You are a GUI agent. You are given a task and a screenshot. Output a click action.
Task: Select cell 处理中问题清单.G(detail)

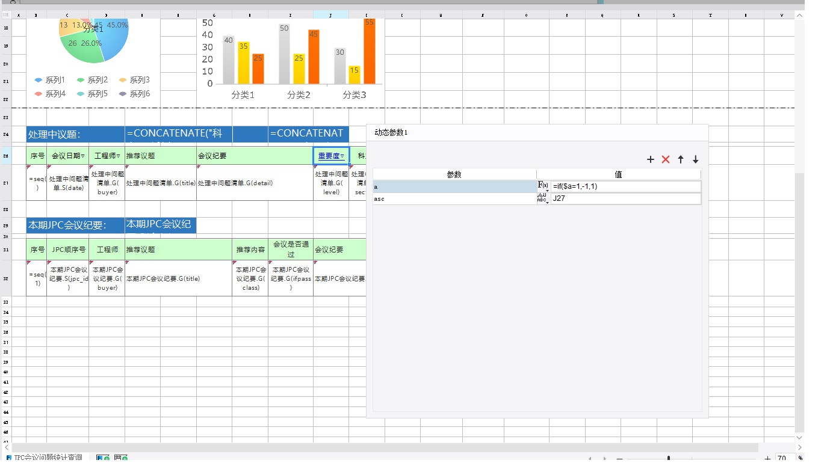pyautogui.click(x=255, y=183)
